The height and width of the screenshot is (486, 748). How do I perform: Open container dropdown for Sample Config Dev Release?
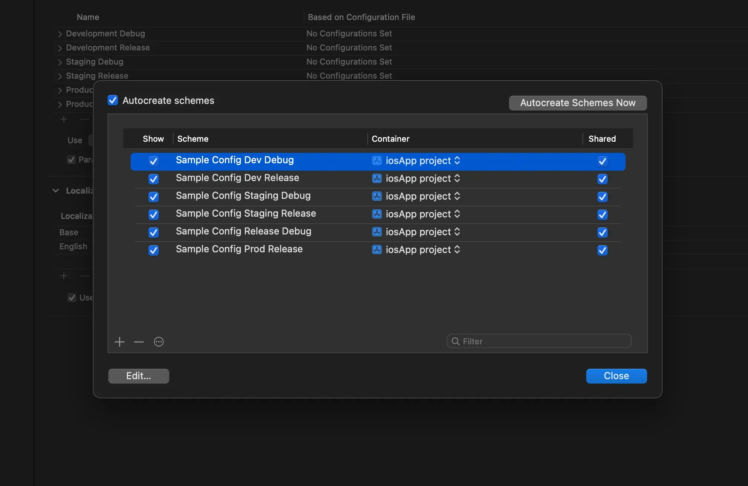coord(457,178)
